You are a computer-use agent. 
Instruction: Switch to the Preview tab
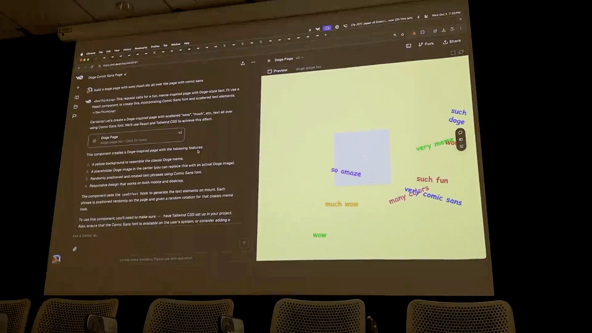(277, 71)
